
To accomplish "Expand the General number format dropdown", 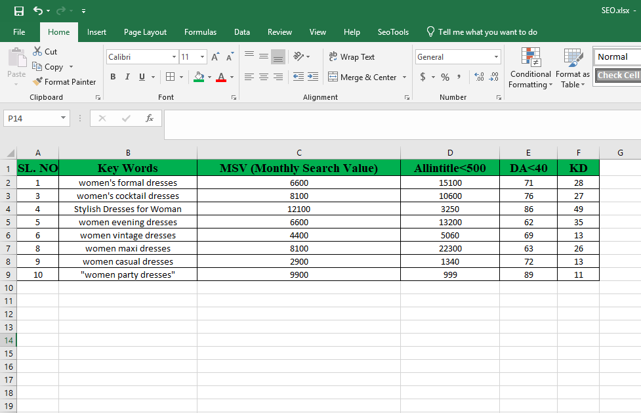I will pos(496,57).
